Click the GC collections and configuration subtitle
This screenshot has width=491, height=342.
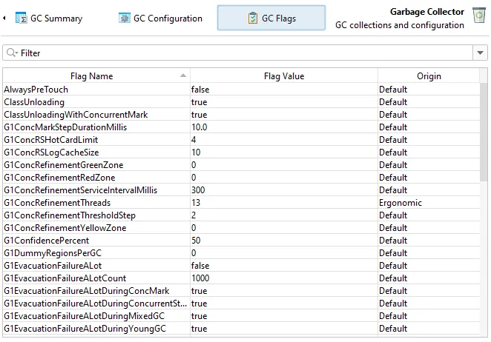[x=400, y=25]
